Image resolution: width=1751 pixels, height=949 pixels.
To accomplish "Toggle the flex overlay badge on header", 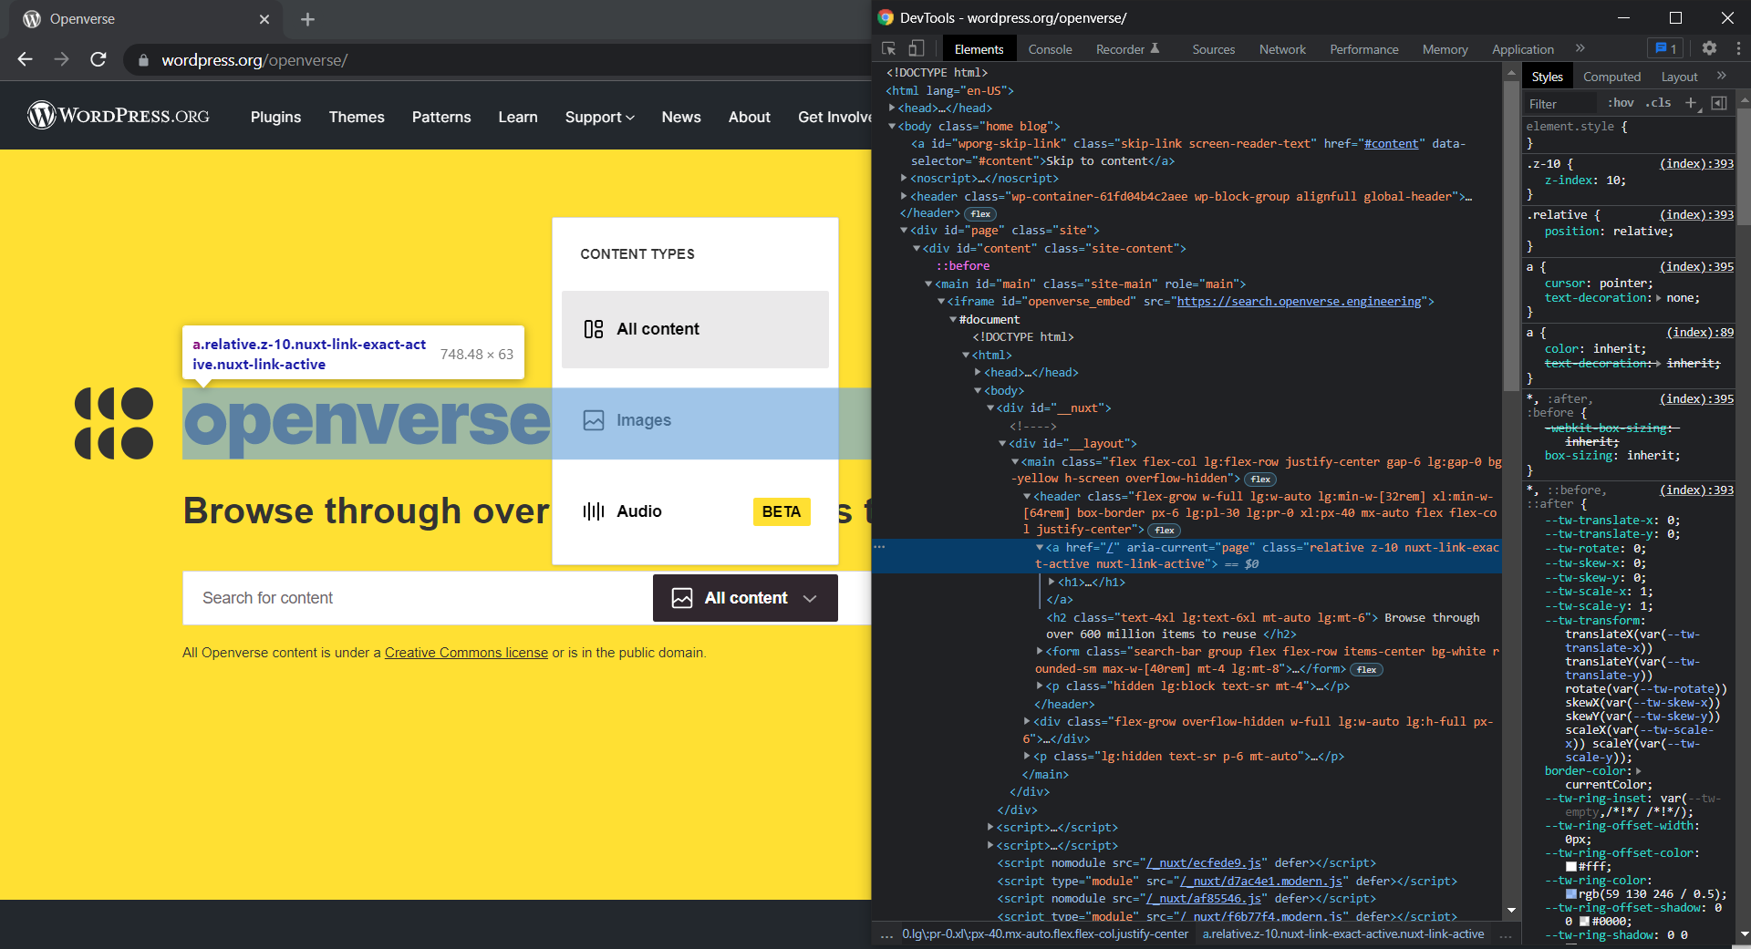I will tap(979, 213).
